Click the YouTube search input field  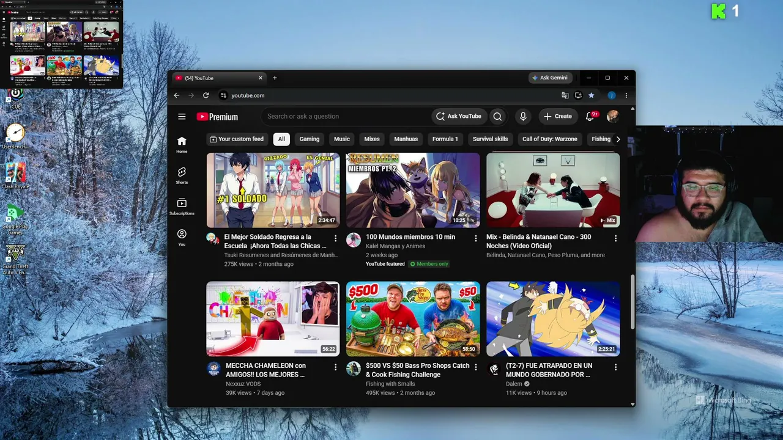coord(347,116)
